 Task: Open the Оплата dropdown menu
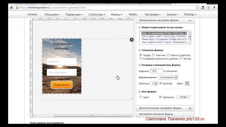click(x=172, y=14)
